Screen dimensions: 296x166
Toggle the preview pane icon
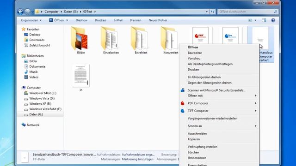click(264, 20)
